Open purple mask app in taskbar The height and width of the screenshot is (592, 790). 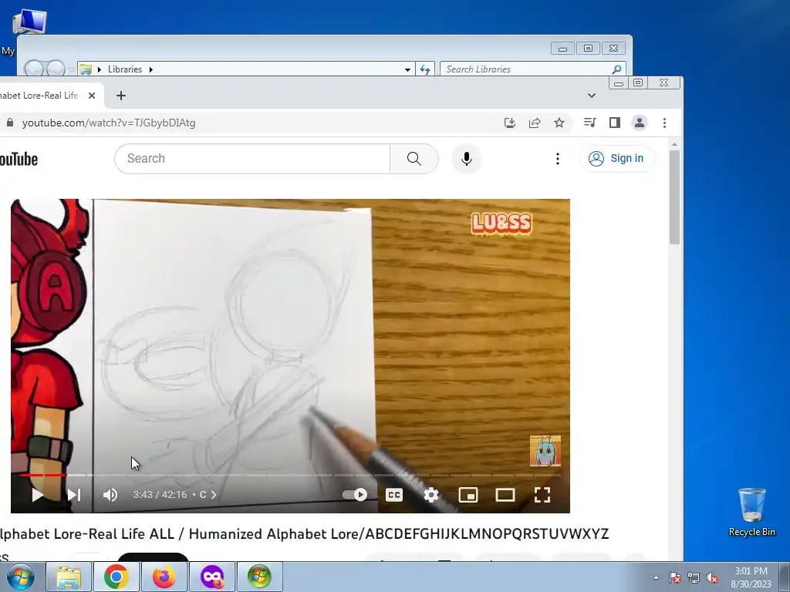pyautogui.click(x=211, y=577)
